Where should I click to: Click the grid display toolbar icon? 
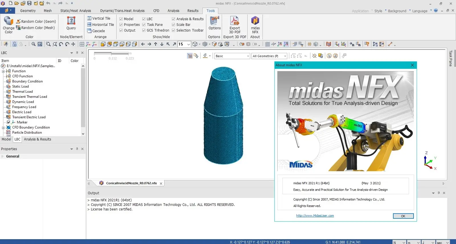click(x=267, y=44)
